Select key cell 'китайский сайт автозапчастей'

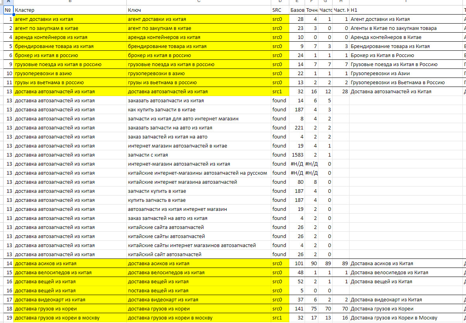coord(198,255)
